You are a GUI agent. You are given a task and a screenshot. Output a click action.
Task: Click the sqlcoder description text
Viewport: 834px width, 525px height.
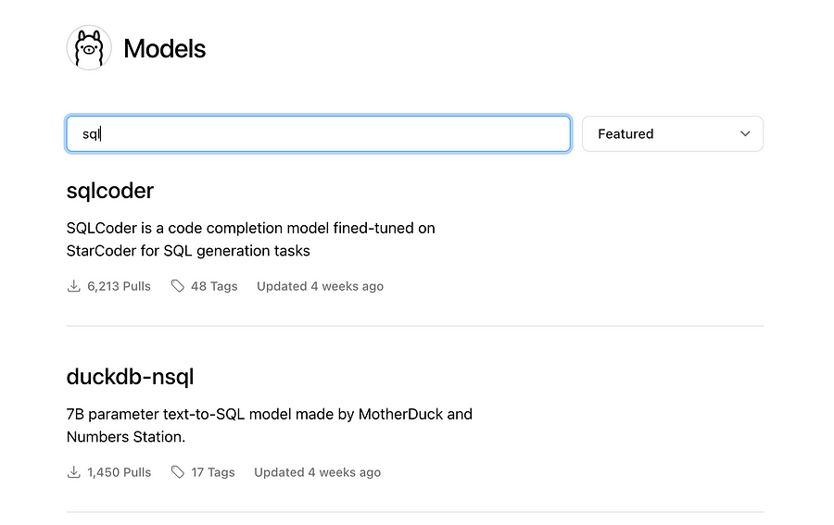250,239
